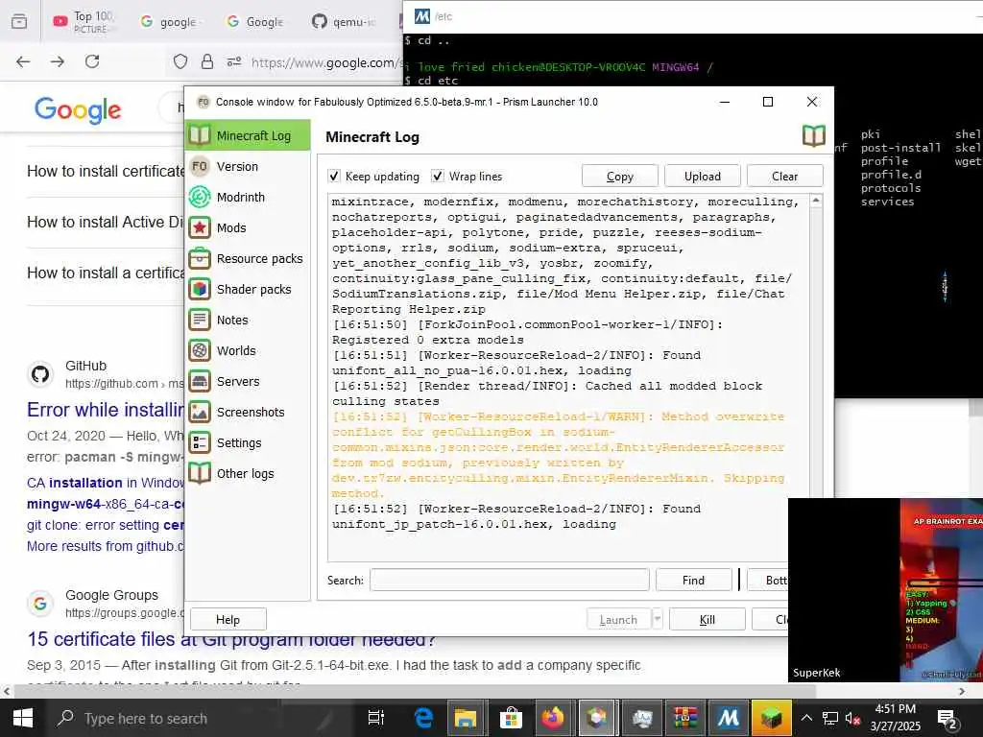Switch to Prism Launcher taskbar icon
This screenshot has height=737, width=983.
(596, 718)
